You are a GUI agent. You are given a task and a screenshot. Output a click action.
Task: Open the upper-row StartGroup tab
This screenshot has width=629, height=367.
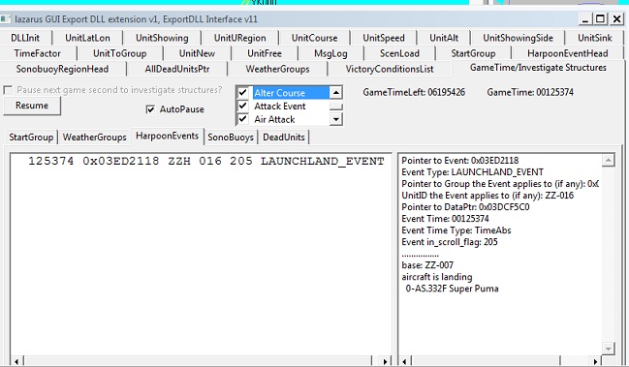tap(473, 53)
